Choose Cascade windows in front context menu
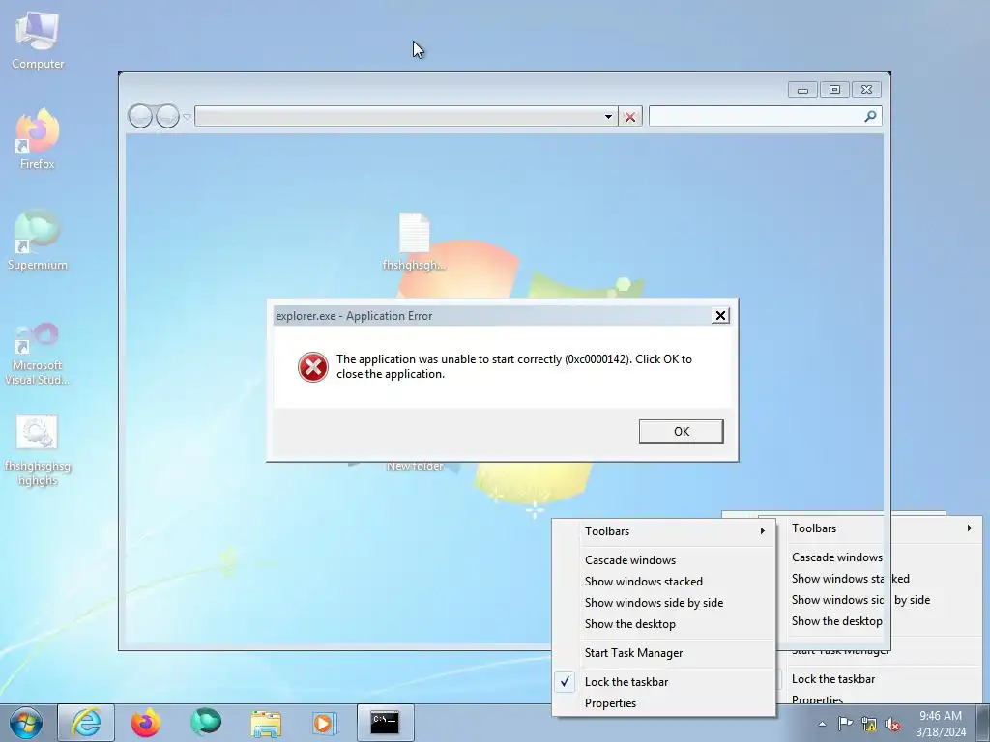The height and width of the screenshot is (742, 990). coord(664,560)
